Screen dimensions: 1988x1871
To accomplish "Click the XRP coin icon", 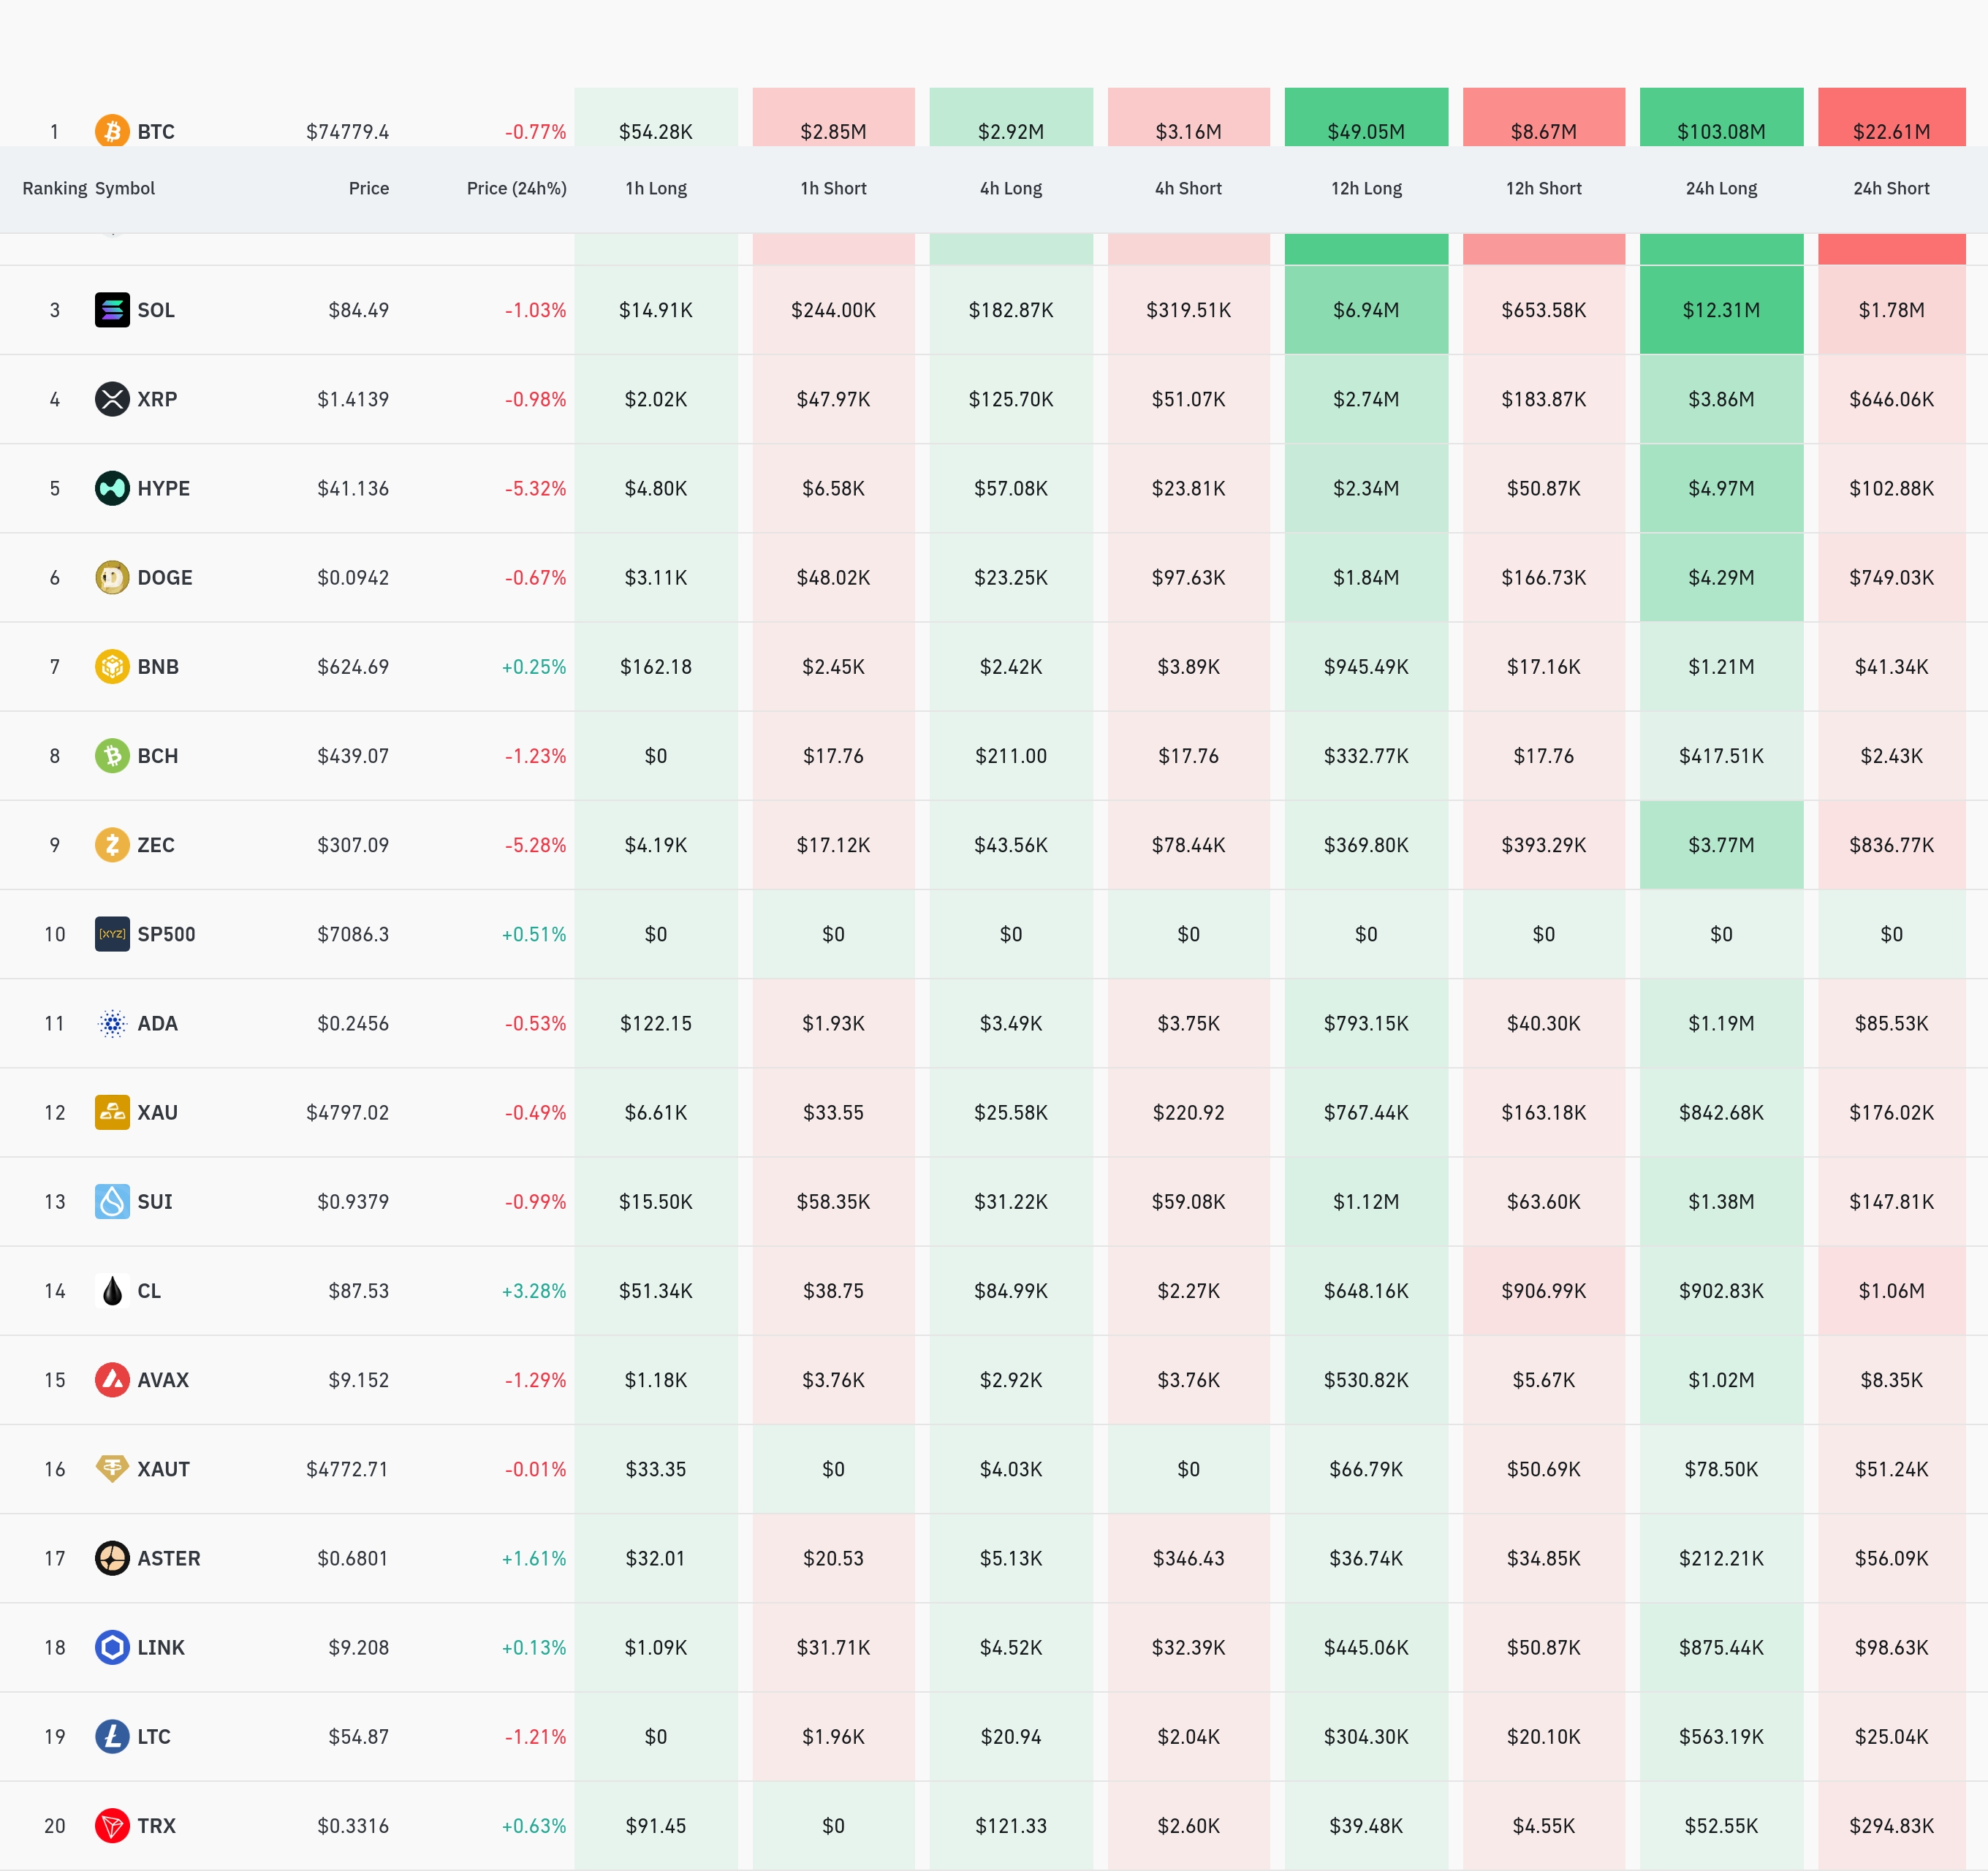I will [x=112, y=399].
